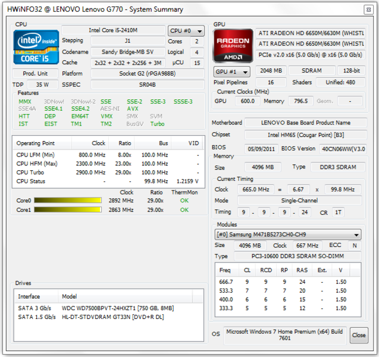This screenshot has width=379, height=357.
Task: Click the Model column header in Drives
Action: [125, 296]
